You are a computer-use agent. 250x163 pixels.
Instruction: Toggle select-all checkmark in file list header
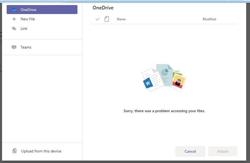97,19
